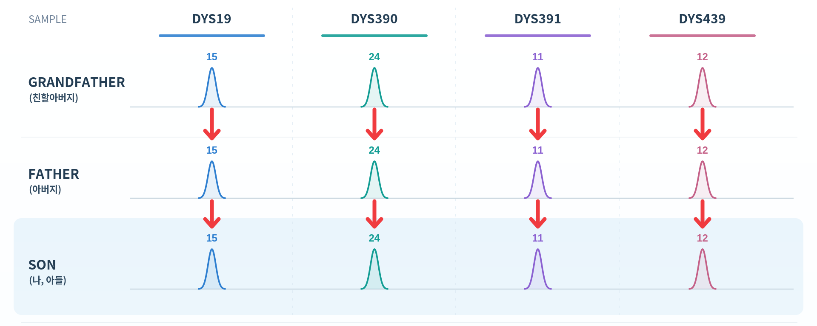
Task: Select the pink DYS439 peak in Father row
Action: 703,180
